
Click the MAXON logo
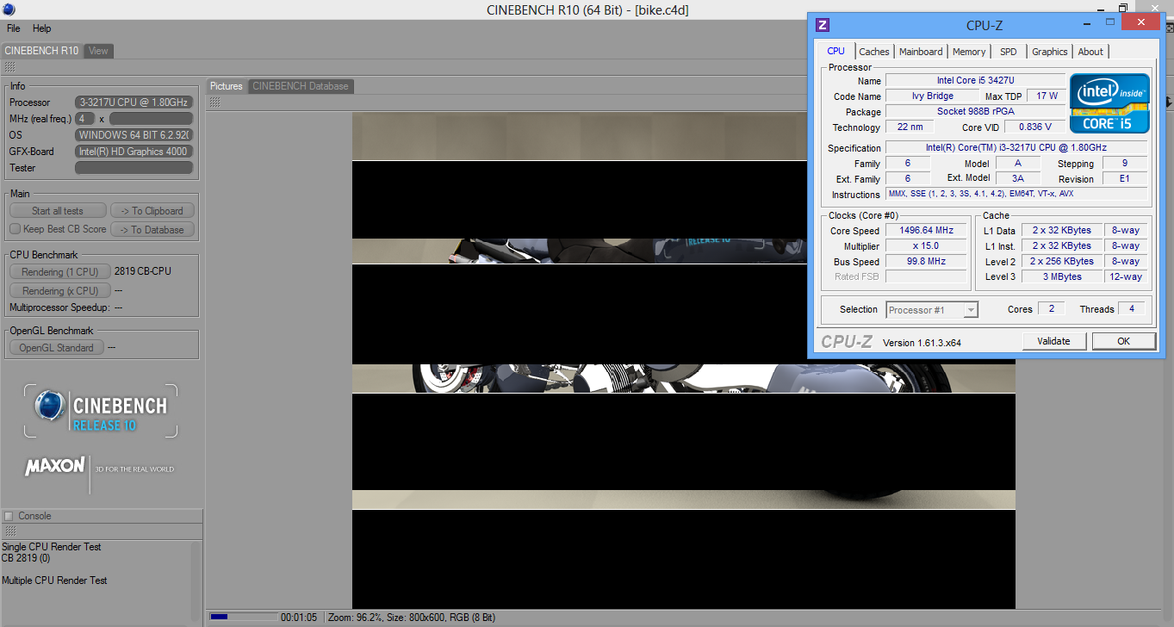click(55, 468)
